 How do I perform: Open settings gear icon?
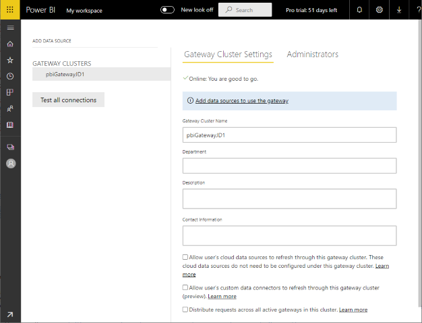pyautogui.click(x=380, y=10)
